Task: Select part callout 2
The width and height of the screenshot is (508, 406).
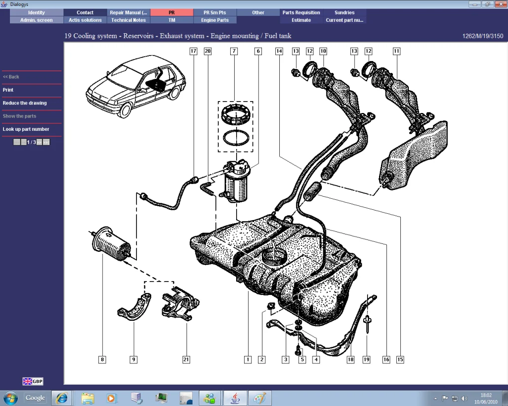Action: point(262,359)
